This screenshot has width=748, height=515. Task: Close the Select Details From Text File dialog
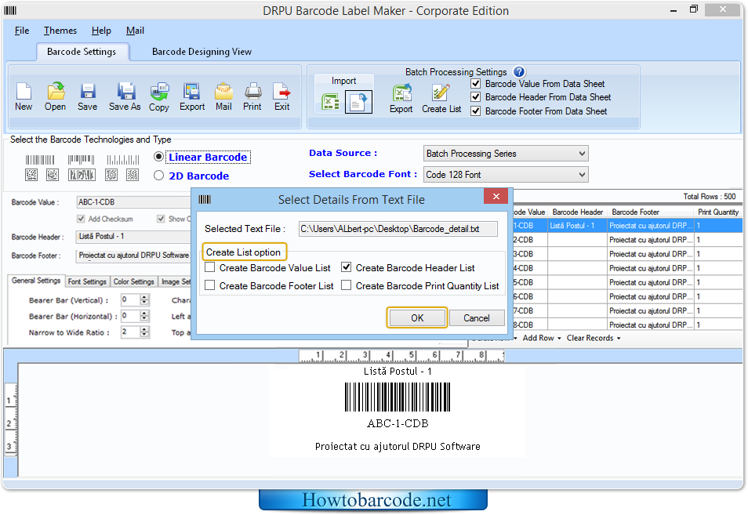(x=496, y=197)
